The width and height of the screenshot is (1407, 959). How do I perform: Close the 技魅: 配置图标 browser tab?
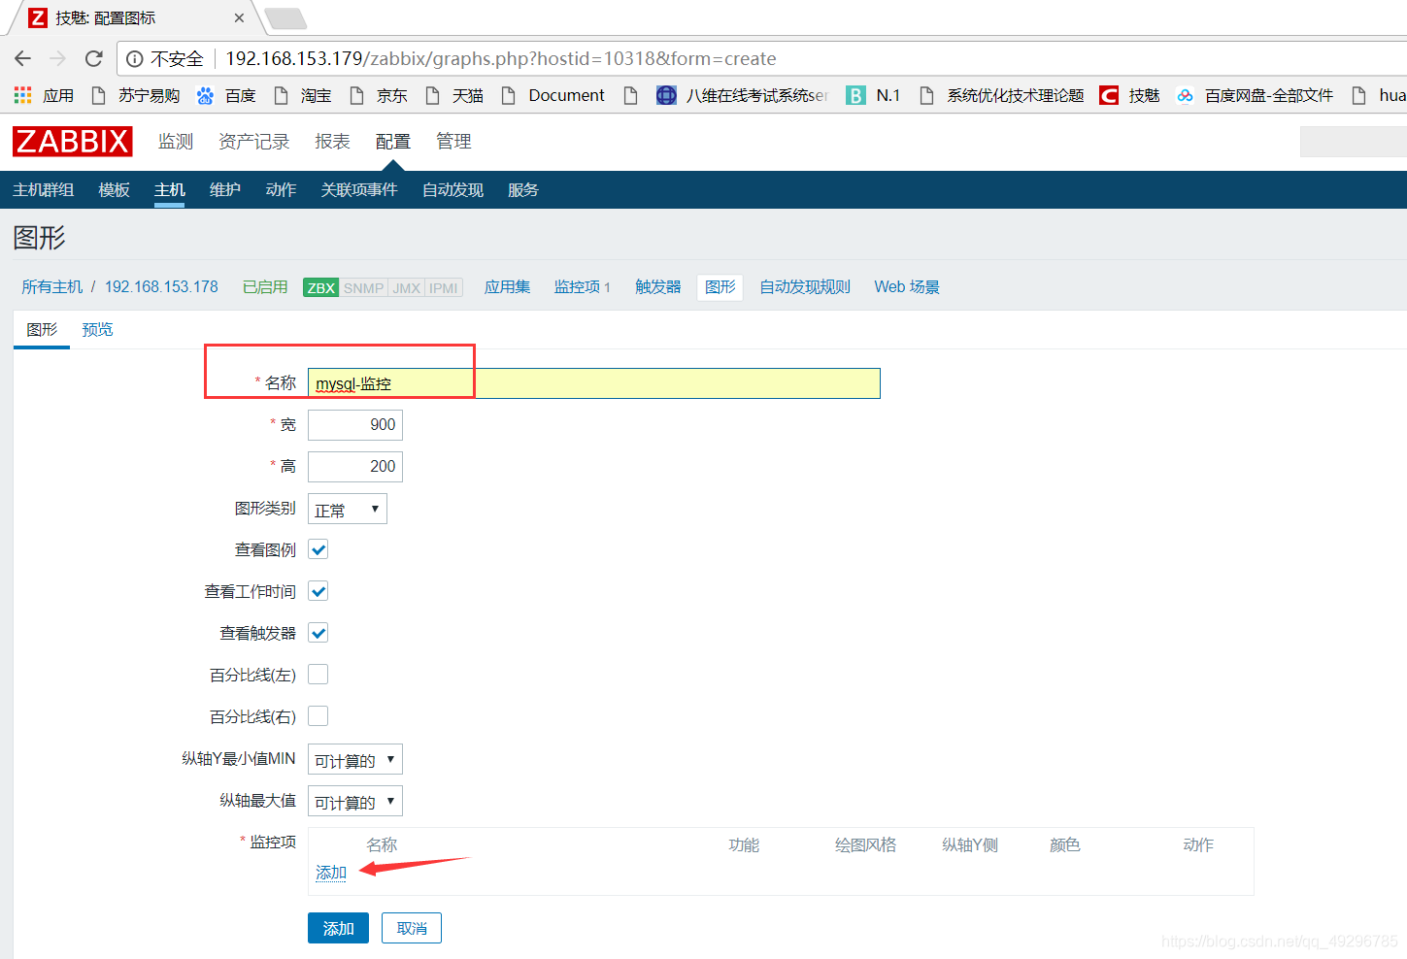[239, 17]
